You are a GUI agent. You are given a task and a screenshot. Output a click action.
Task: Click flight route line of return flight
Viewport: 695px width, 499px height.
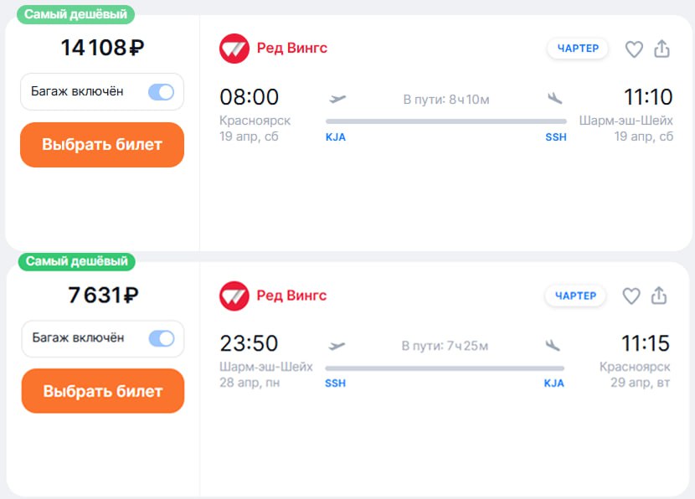445,368
